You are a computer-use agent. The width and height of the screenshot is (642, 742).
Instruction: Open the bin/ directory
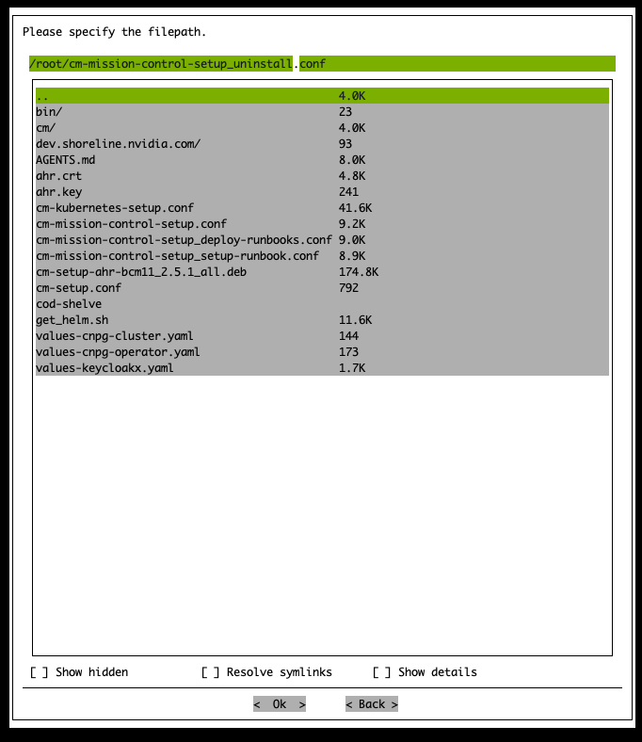[x=322, y=112]
